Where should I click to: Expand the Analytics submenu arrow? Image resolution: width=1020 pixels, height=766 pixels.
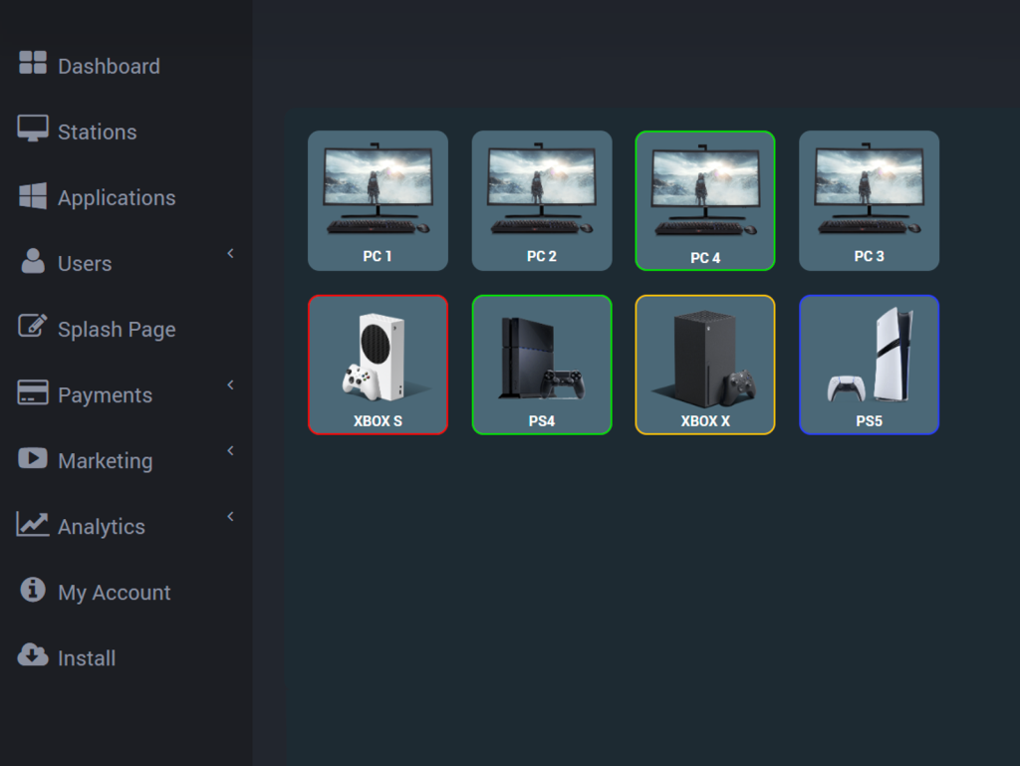[x=230, y=517]
